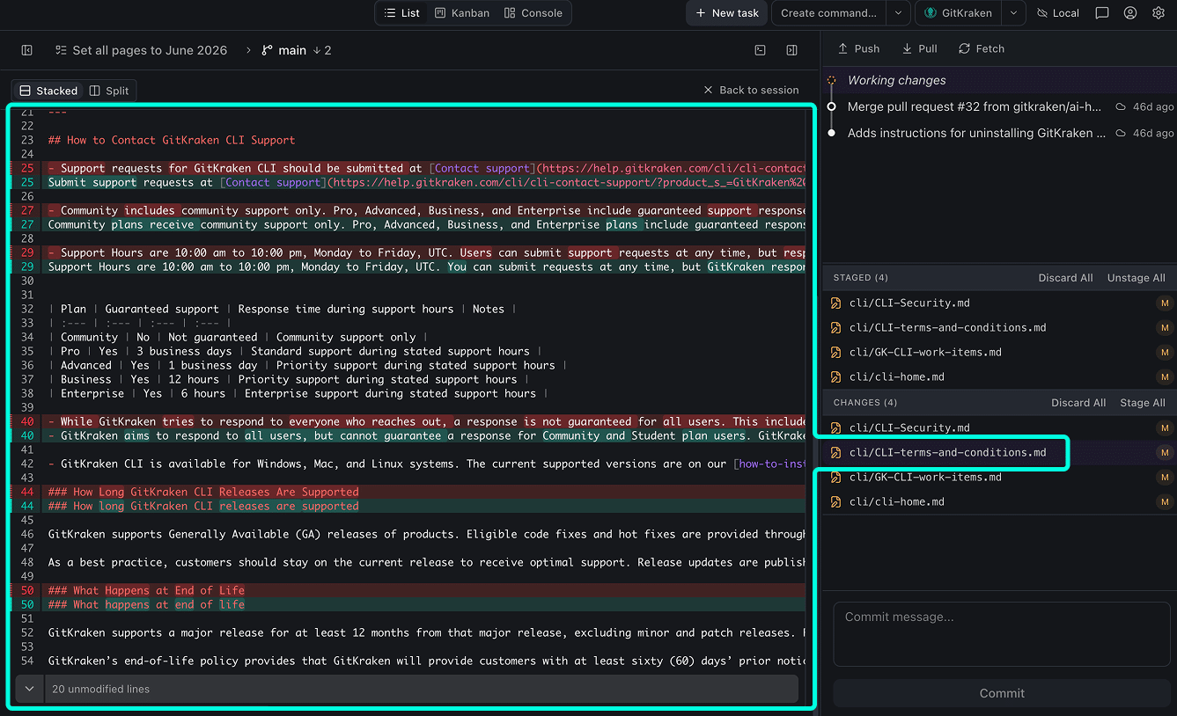The width and height of the screenshot is (1177, 716).
Task: Expand the 20 unmodified lines chevron
Action: 30,689
